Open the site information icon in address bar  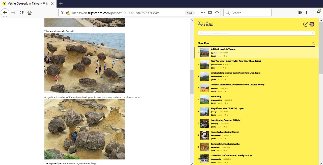pyautogui.click(x=63, y=13)
